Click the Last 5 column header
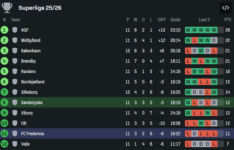 pos(204,20)
